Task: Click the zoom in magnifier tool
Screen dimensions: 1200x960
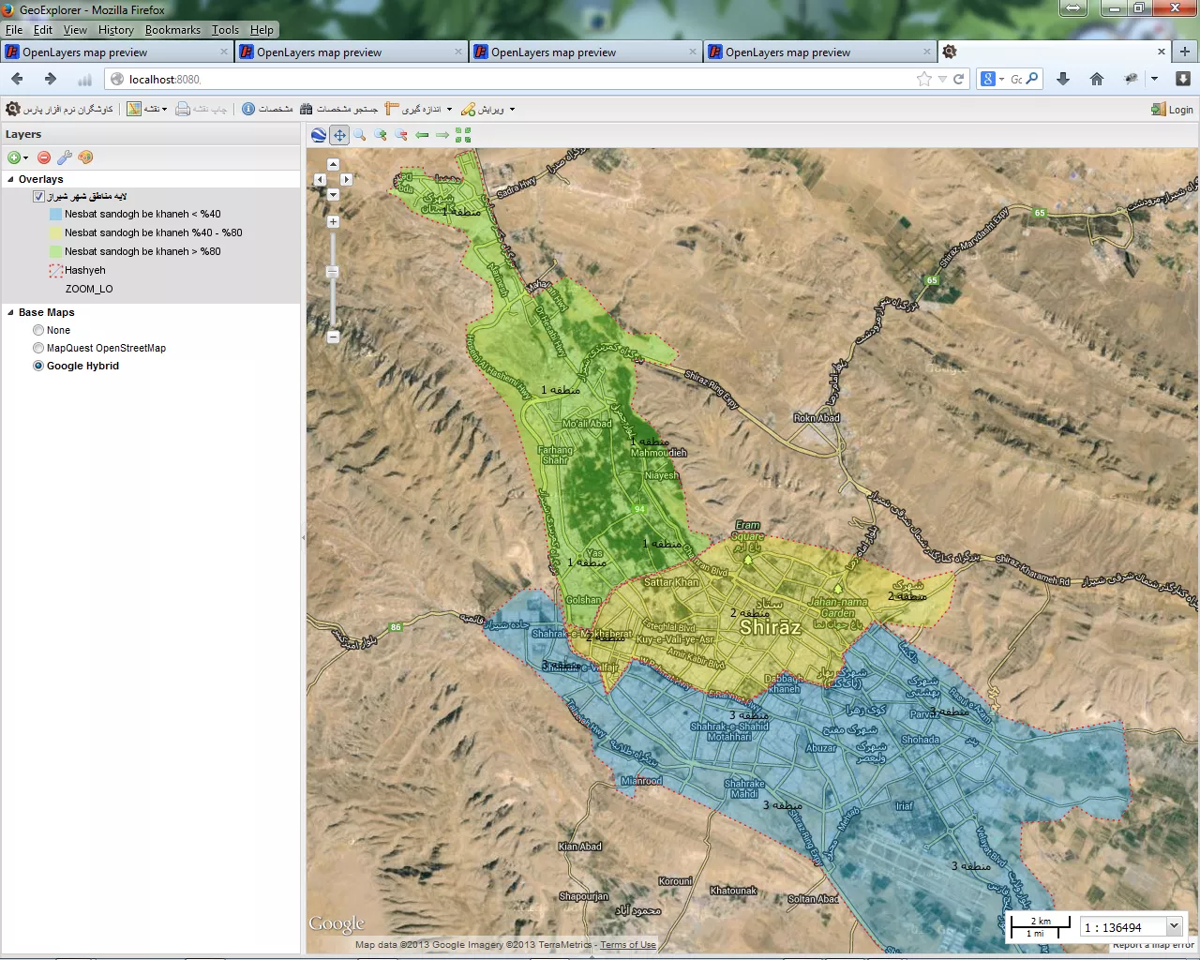Action: click(x=381, y=135)
